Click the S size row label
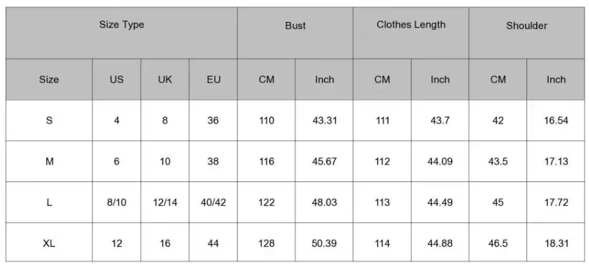The height and width of the screenshot is (267, 589). (x=49, y=120)
